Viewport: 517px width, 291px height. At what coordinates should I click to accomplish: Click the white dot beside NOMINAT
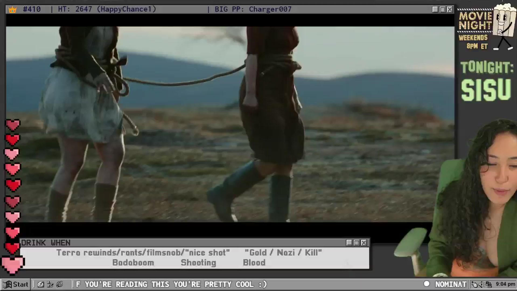click(427, 284)
